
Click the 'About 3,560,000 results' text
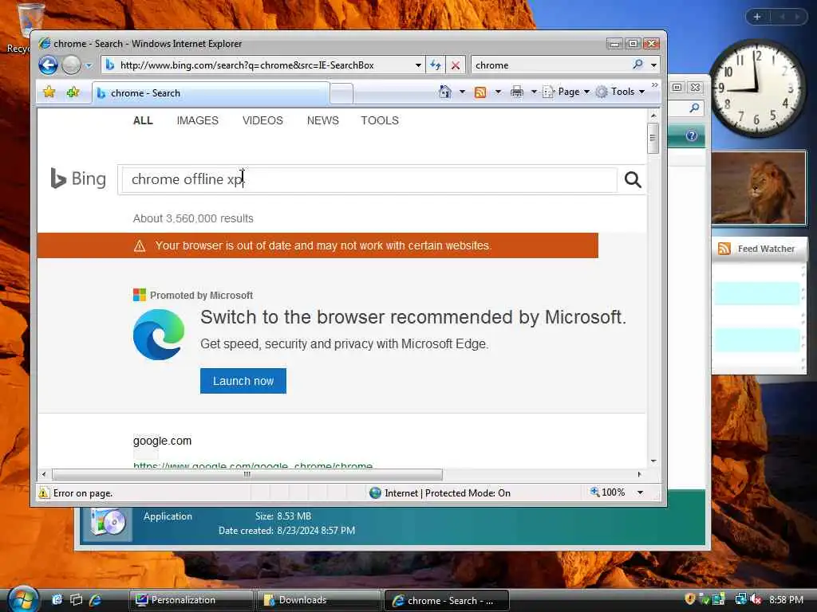[193, 218]
